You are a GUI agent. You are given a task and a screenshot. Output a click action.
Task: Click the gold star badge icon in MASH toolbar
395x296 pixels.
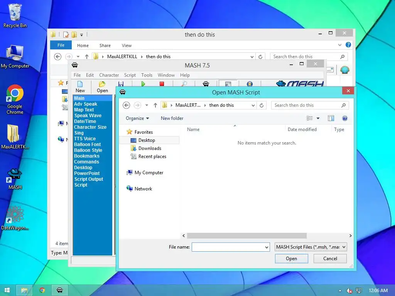[250, 84]
